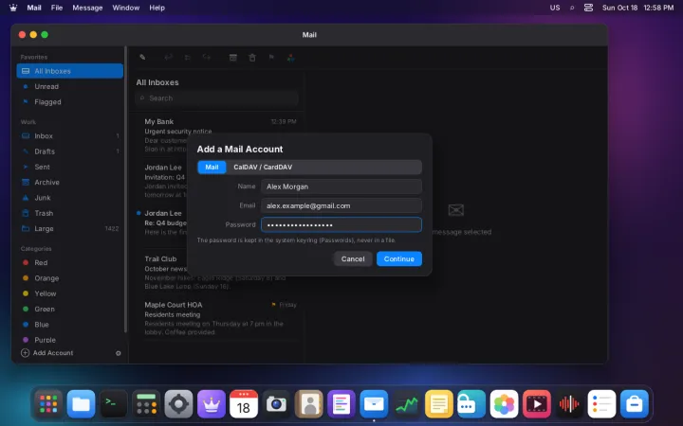This screenshot has width=683, height=426.
Task: Open the green Stocks chart icon in dock
Action: (x=406, y=404)
